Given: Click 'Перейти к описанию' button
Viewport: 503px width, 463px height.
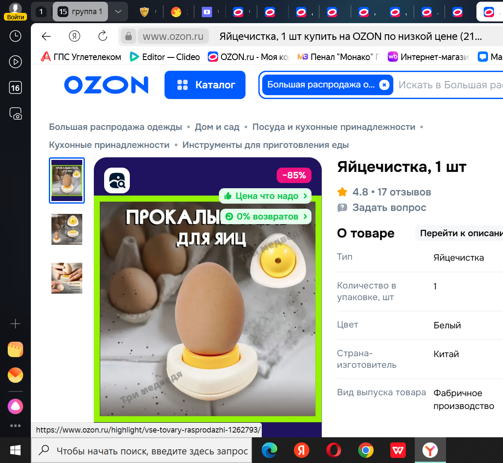Looking at the screenshot, I should pyautogui.click(x=461, y=233).
